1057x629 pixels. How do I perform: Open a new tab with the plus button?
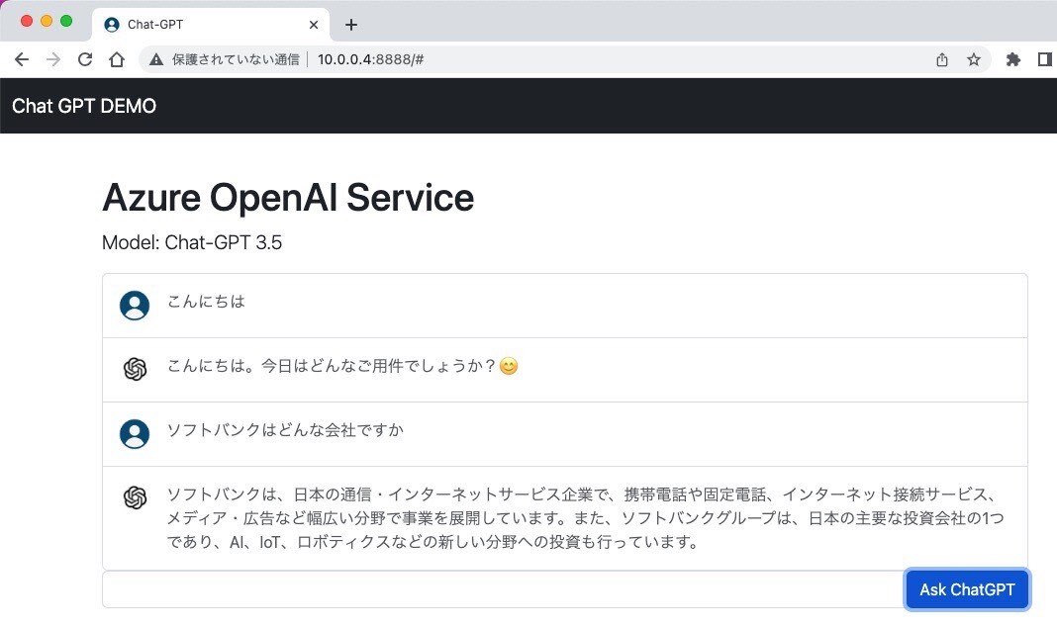[350, 24]
